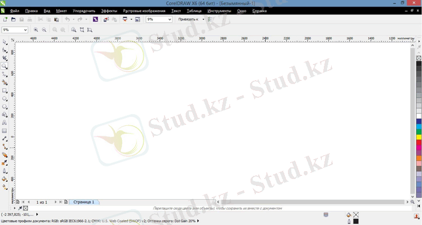Open the snapping options icon

pos(210,20)
